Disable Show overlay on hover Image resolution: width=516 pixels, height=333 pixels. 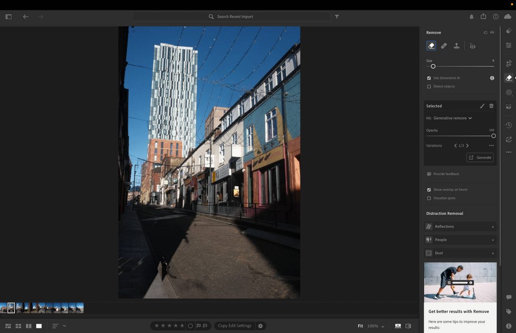(429, 190)
